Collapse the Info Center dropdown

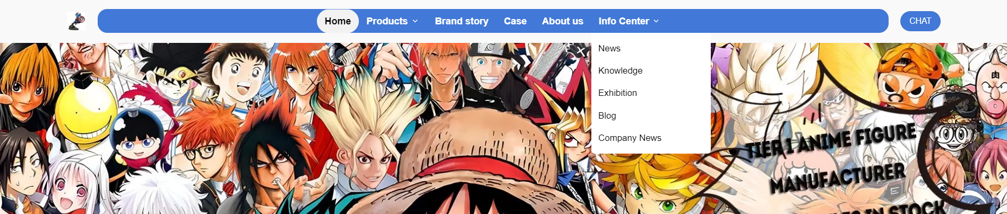[629, 21]
